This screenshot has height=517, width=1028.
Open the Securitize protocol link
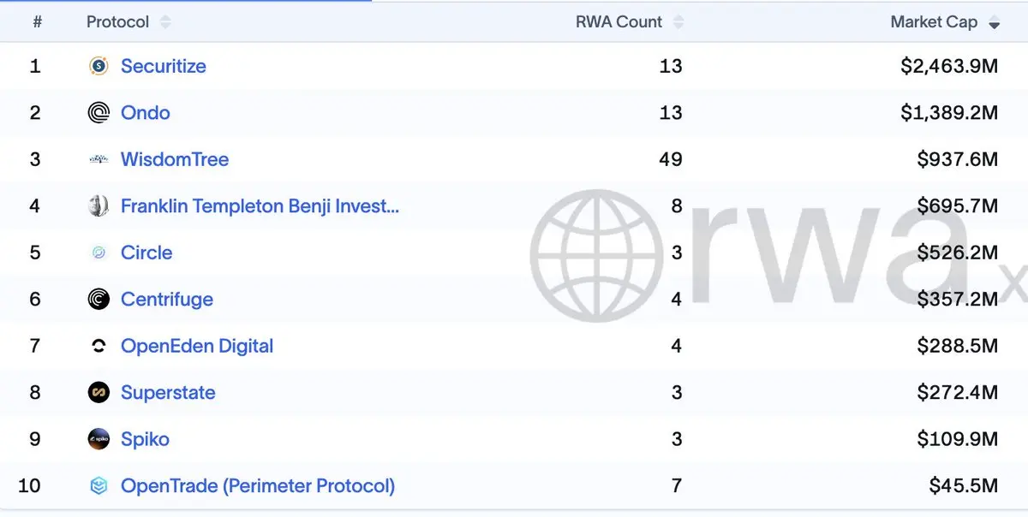tap(164, 66)
